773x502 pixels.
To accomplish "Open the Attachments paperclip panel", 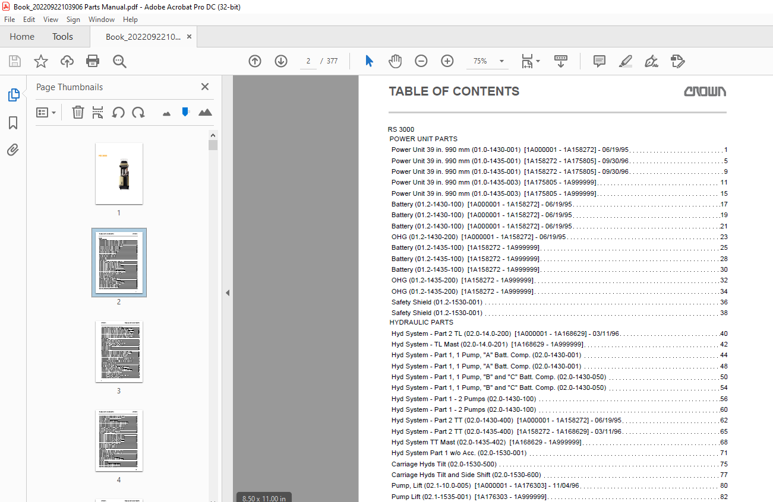I will coord(13,150).
